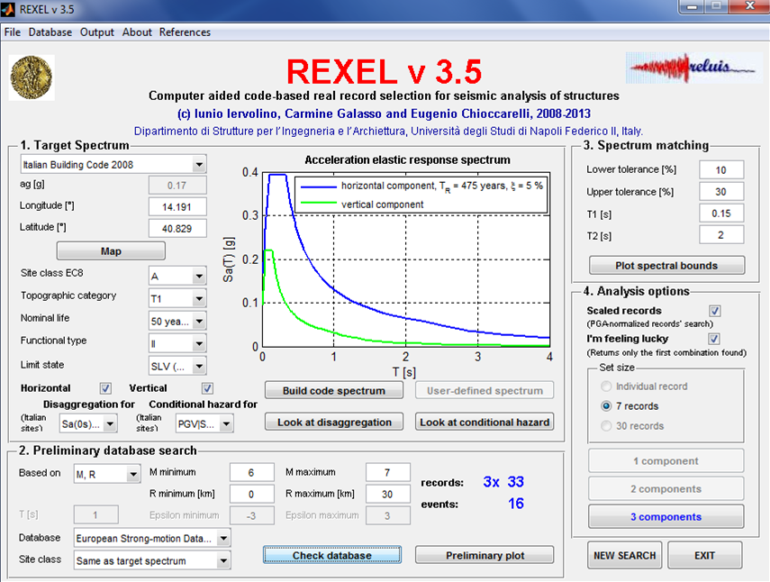Image resolution: width=770 pixels, height=582 pixels.
Task: Open the Database menu
Action: pos(50,32)
